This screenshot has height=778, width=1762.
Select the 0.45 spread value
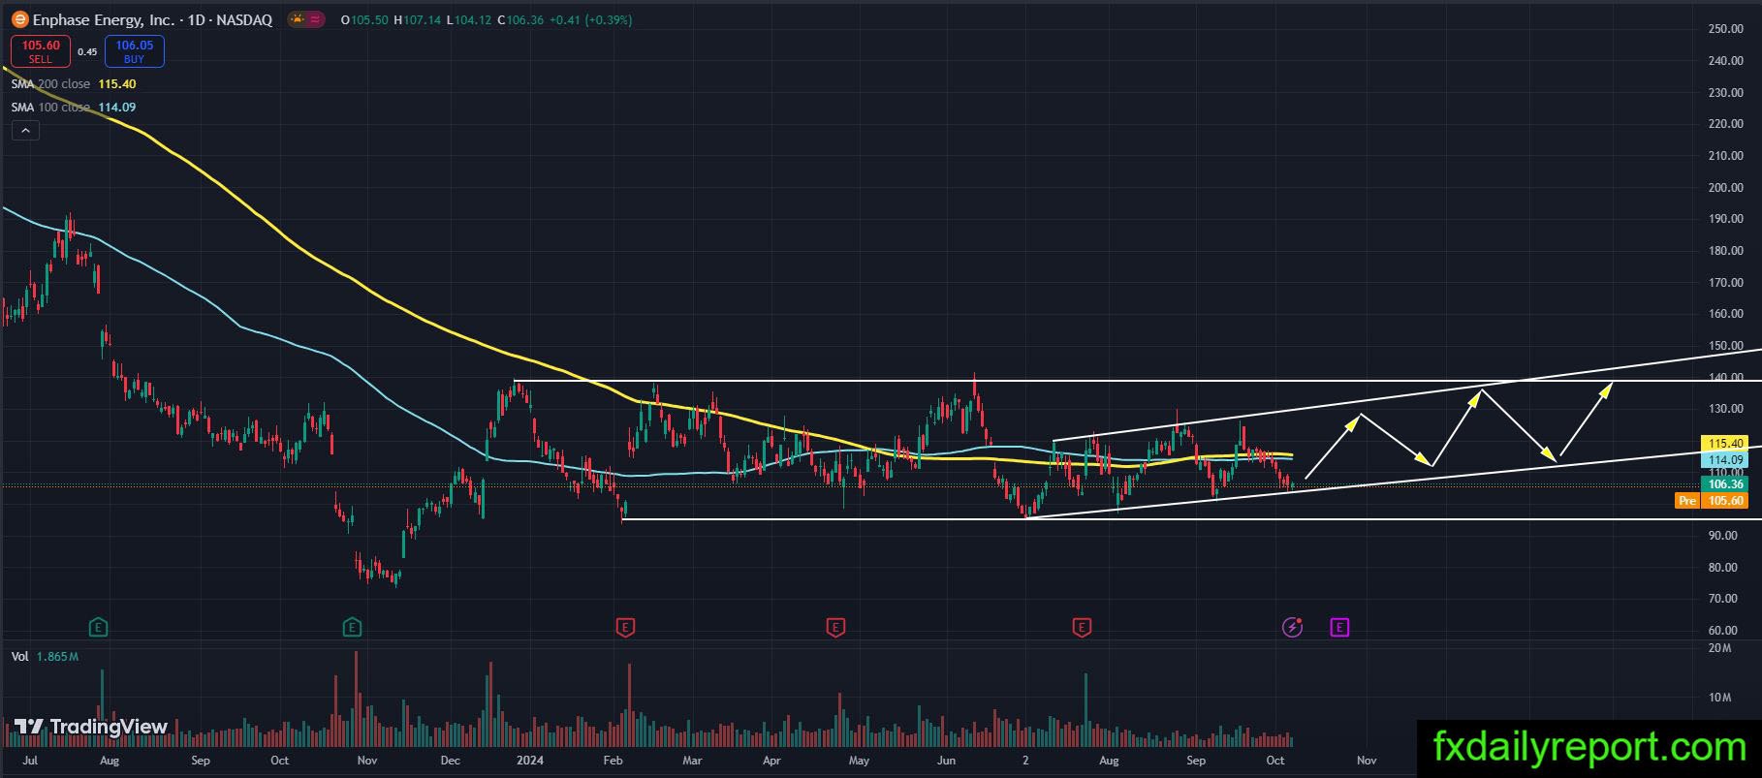tap(87, 52)
